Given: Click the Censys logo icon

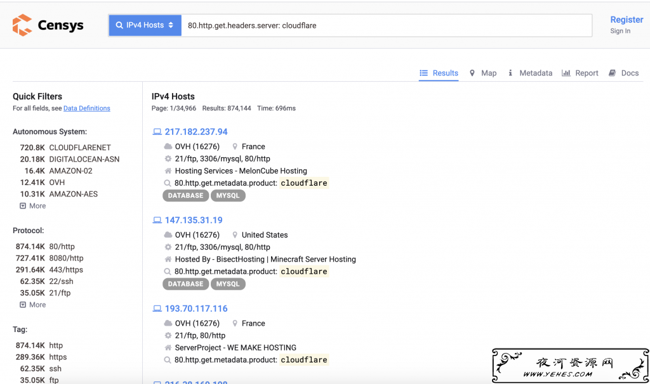Looking at the screenshot, I should pos(22,25).
